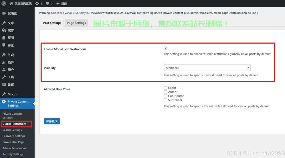Switch to the Post Settings tab
The height and width of the screenshot is (158, 285).
coord(52,23)
